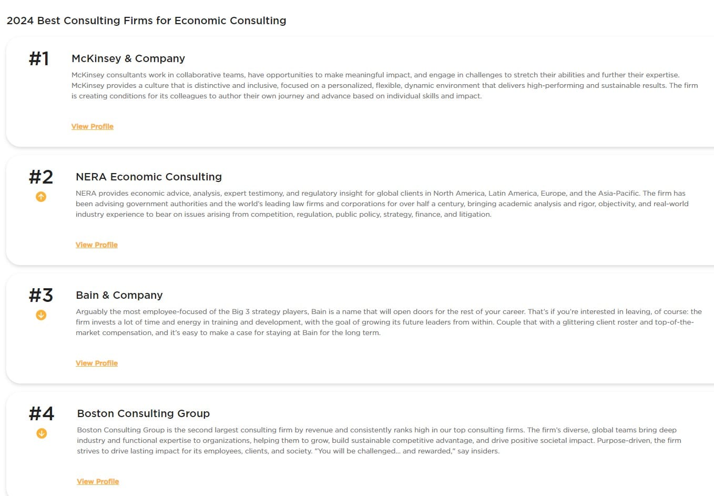The image size is (714, 496).
Task: Click the #4 rank number
Action: click(x=42, y=413)
